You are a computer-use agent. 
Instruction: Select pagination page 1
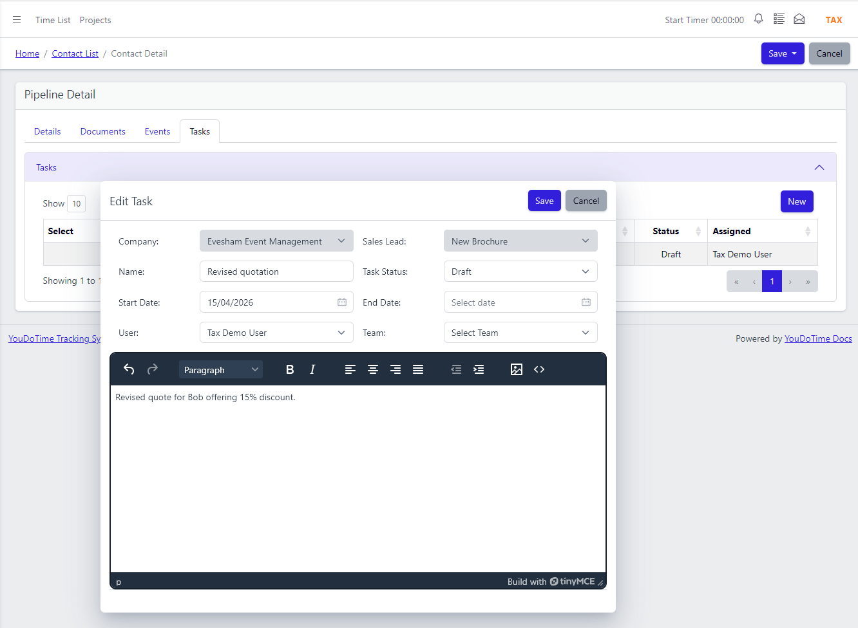coord(772,281)
